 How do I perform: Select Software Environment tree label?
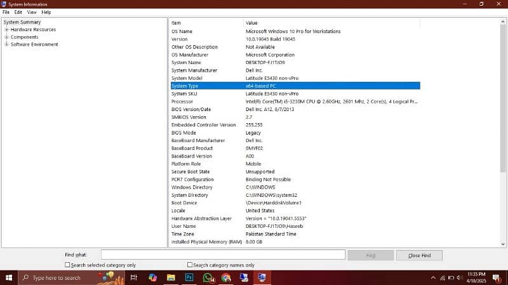click(x=34, y=44)
